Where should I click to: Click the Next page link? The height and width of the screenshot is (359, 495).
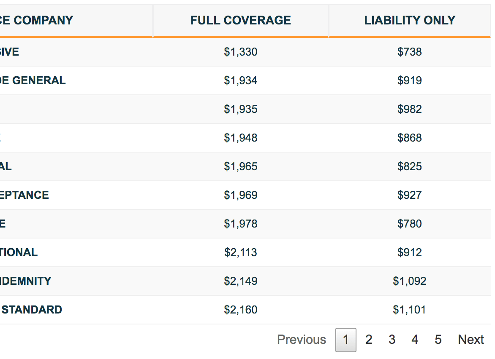click(471, 340)
